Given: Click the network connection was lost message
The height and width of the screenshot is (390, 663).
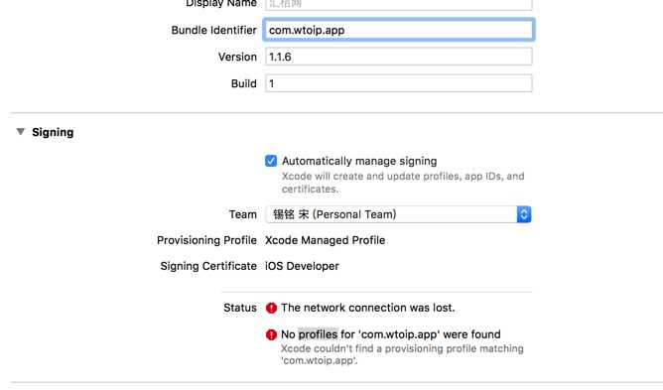Looking at the screenshot, I should [368, 308].
